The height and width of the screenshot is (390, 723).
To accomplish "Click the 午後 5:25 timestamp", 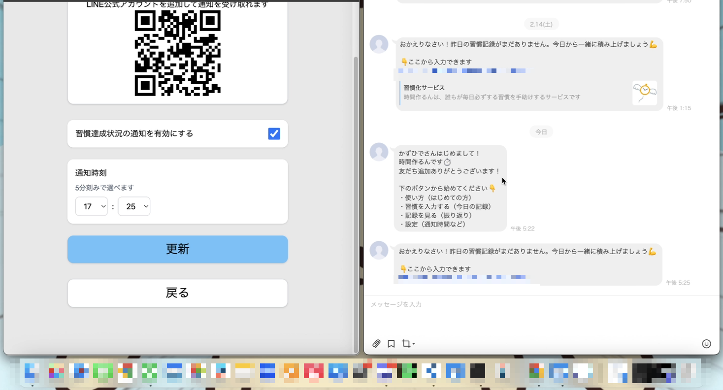I will [678, 283].
